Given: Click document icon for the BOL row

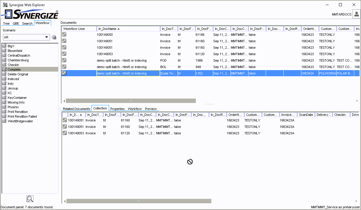Looking at the screenshot, I should tap(64, 67).
